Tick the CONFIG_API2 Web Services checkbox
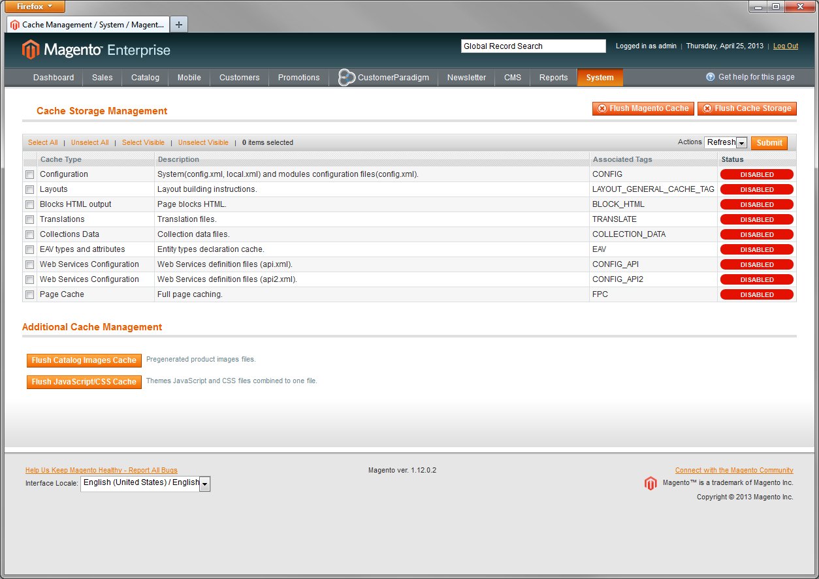This screenshot has width=819, height=579. coord(29,279)
